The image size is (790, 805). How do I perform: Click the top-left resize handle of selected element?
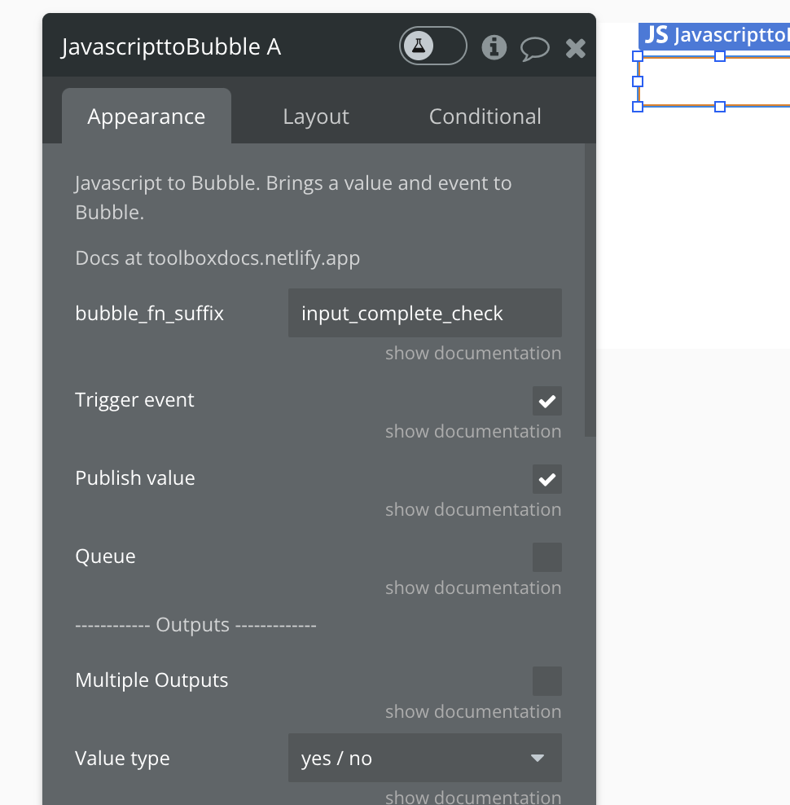pyautogui.click(x=638, y=56)
